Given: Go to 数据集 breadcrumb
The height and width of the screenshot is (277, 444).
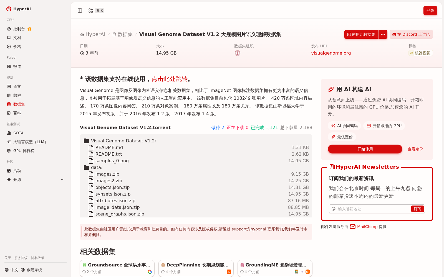Looking at the screenshot, I should click(122, 34).
